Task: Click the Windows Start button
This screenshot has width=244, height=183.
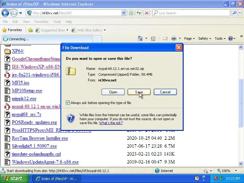Action: click(14, 178)
